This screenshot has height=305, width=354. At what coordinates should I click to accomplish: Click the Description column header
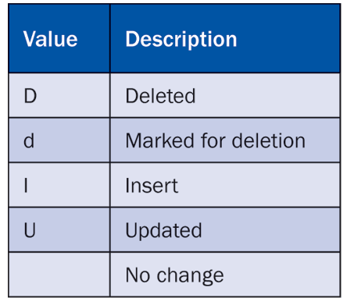[x=225, y=38]
